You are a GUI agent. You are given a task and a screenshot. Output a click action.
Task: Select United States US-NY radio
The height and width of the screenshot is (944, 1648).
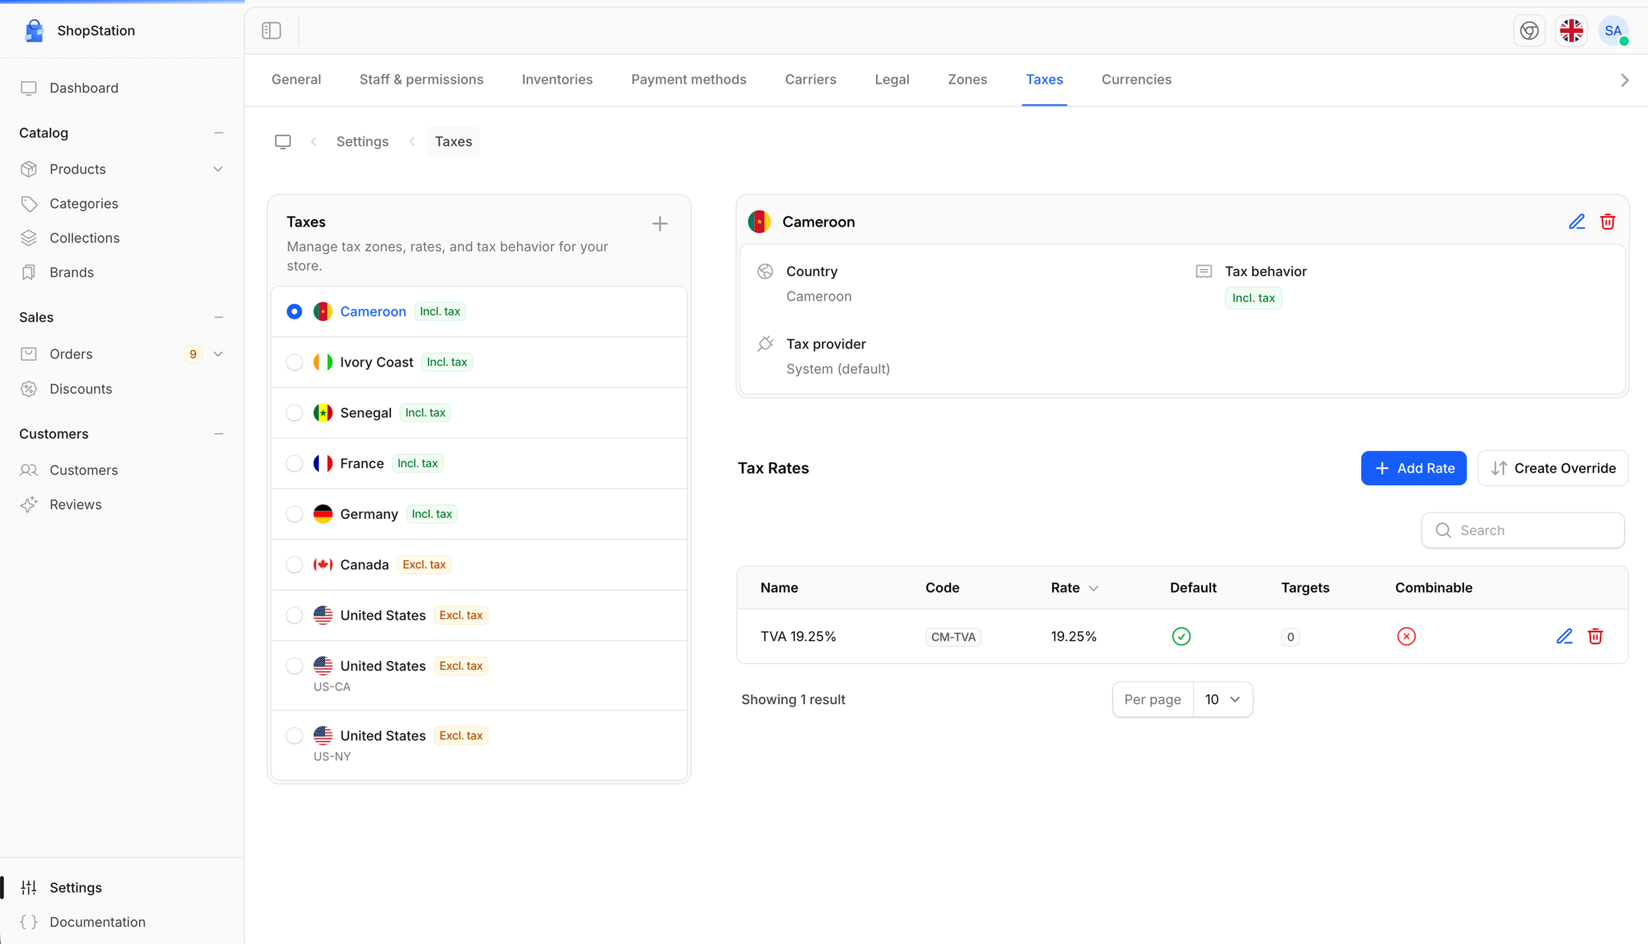point(294,736)
